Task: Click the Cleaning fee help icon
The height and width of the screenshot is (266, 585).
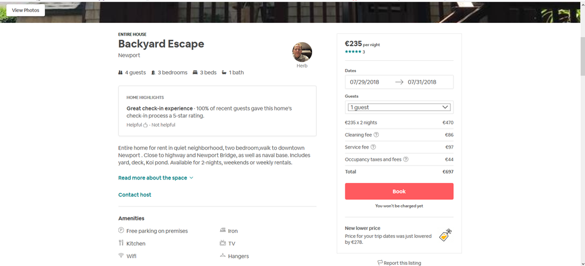Action: tap(376, 135)
